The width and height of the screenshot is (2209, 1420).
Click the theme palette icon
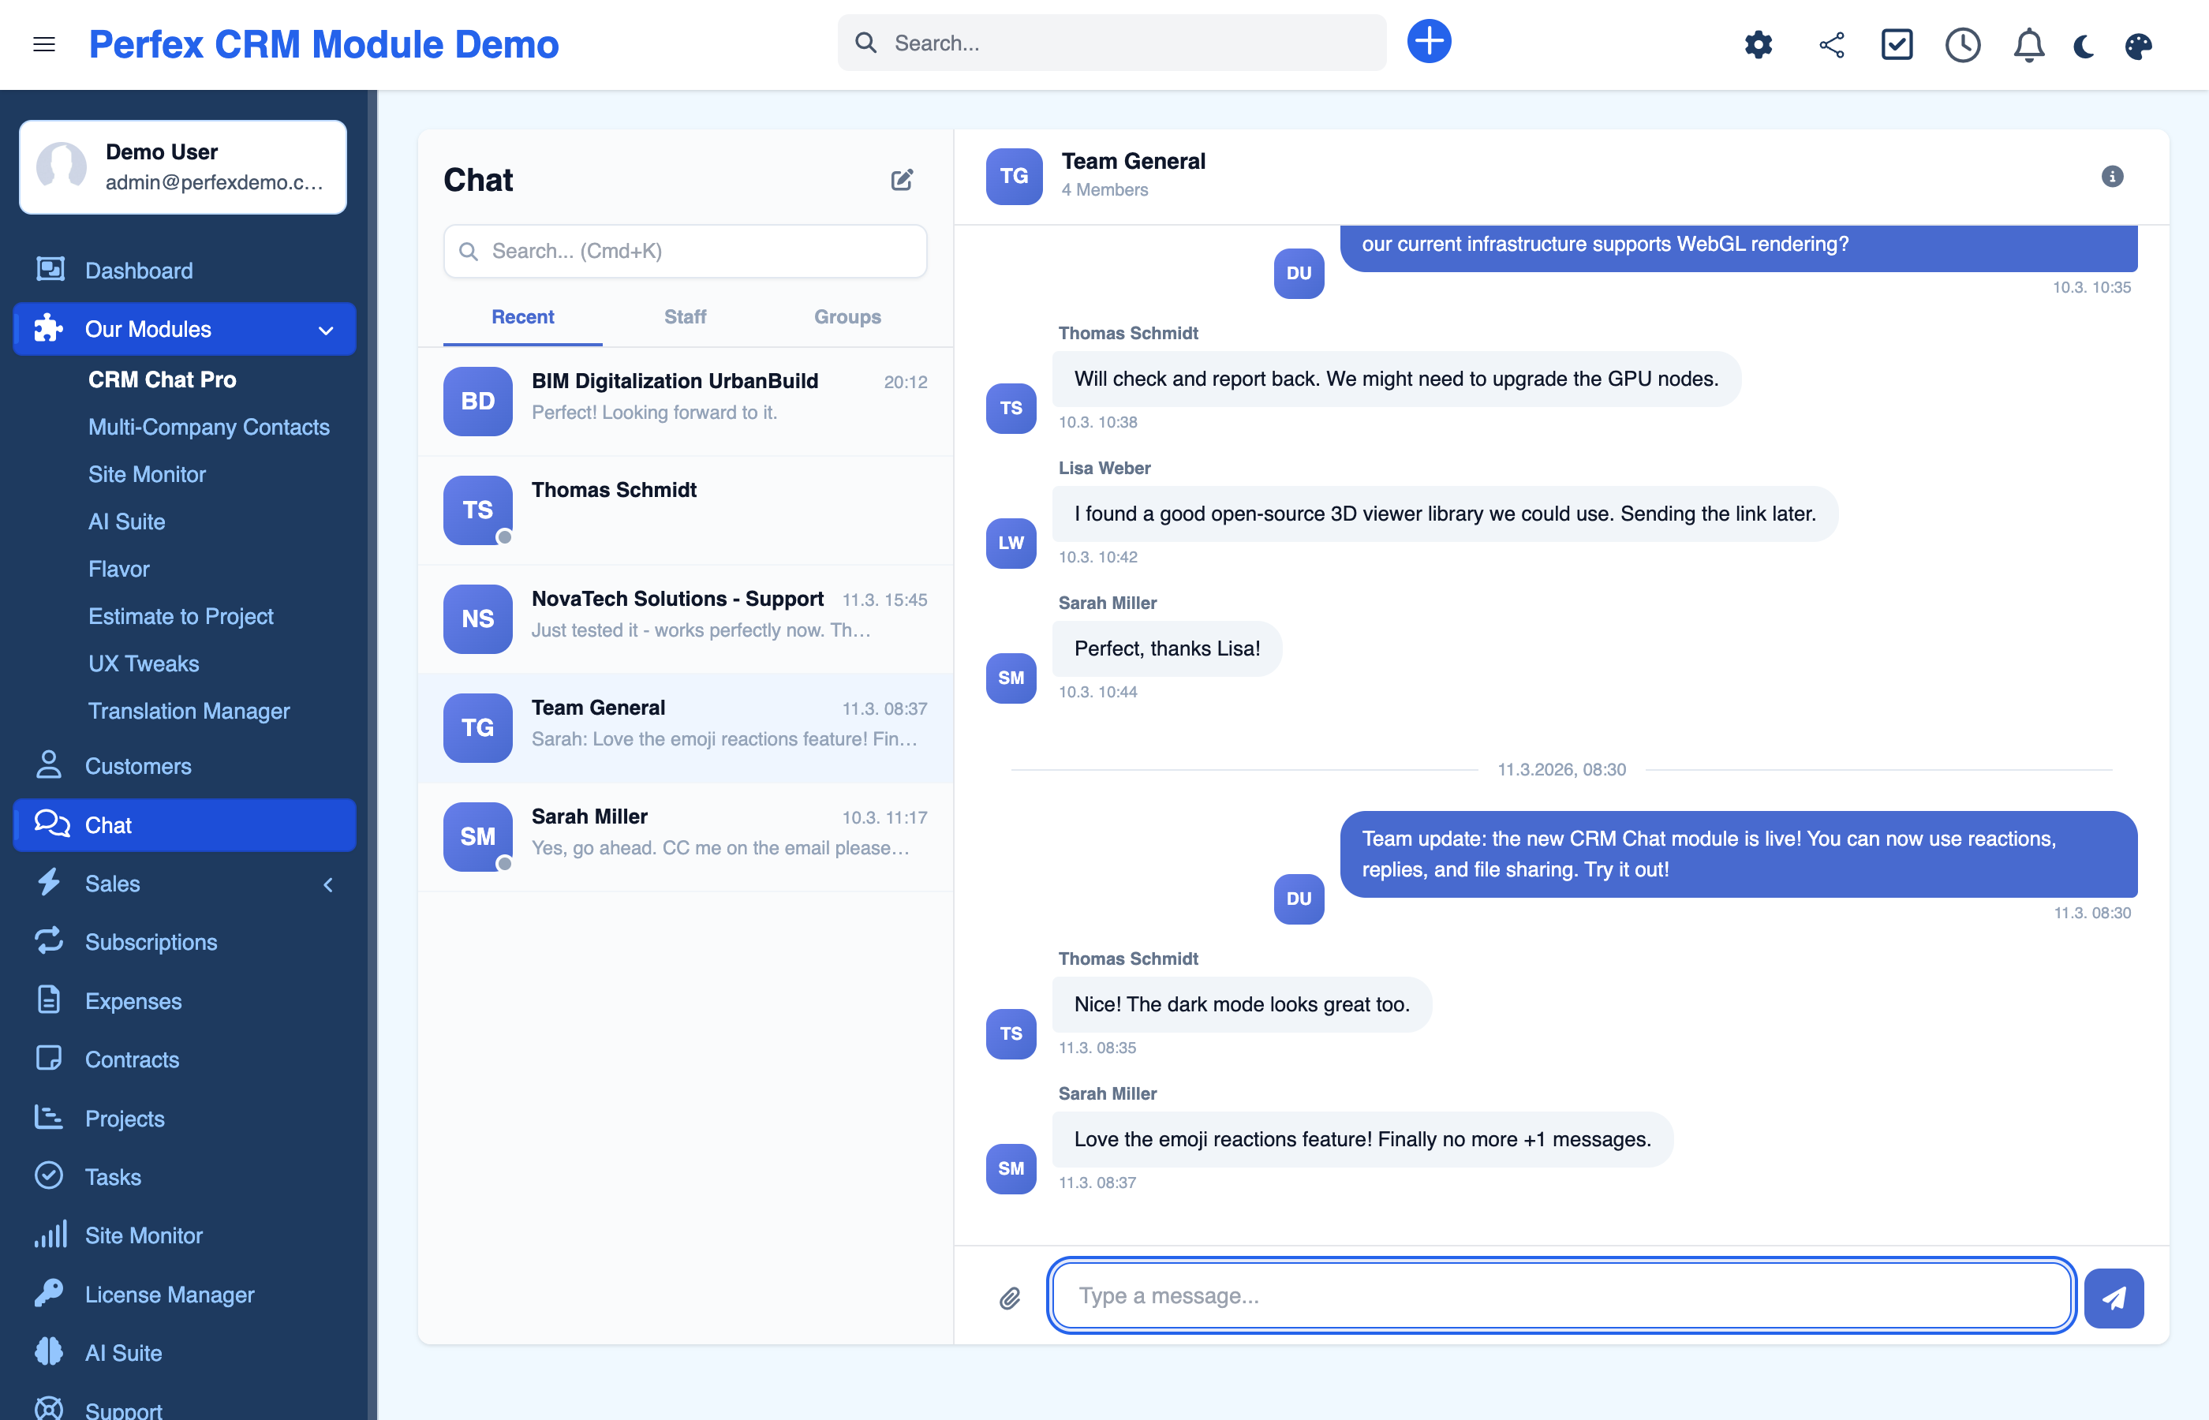tap(2139, 44)
